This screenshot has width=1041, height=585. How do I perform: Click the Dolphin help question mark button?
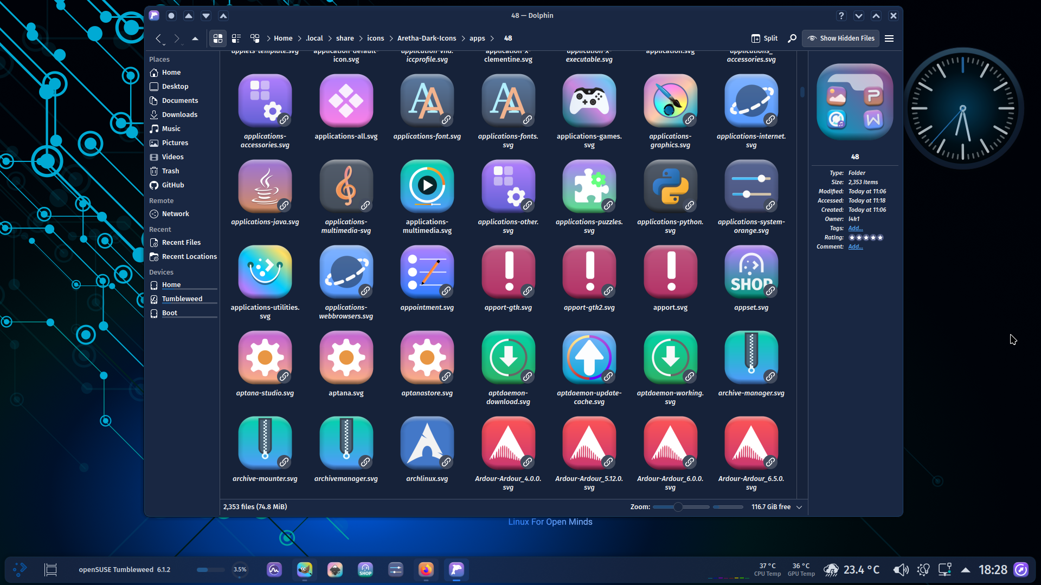pos(841,16)
